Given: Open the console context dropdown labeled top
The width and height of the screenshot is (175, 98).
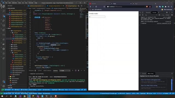Looking at the screenshot, I should coord(151,15).
